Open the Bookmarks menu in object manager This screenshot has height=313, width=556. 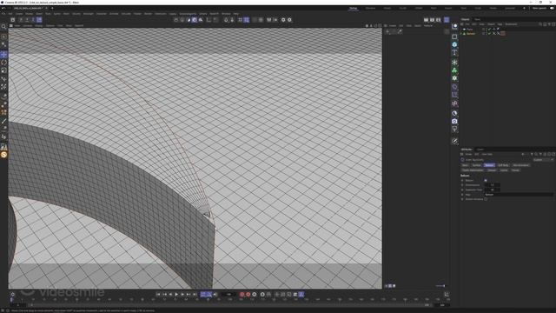(511, 24)
